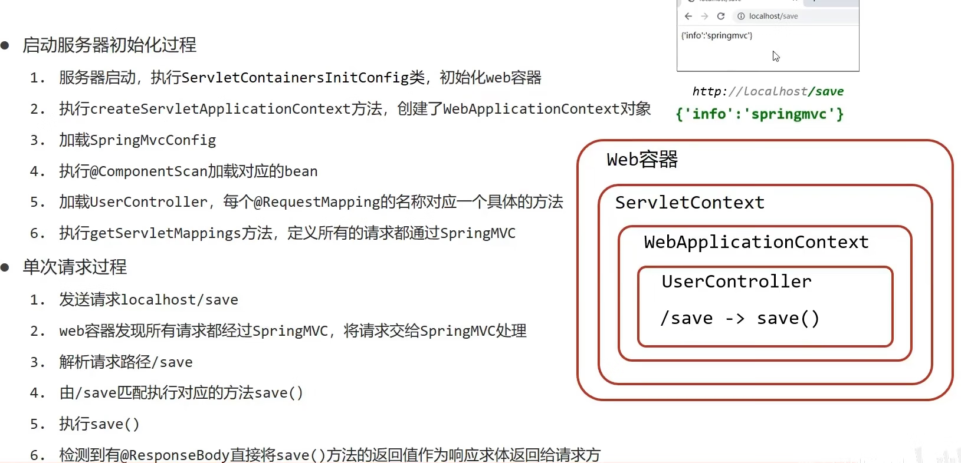Viewport: 961px width, 463px height.
Task: Click the 'ServletContext' diagram label
Action: pyautogui.click(x=690, y=203)
